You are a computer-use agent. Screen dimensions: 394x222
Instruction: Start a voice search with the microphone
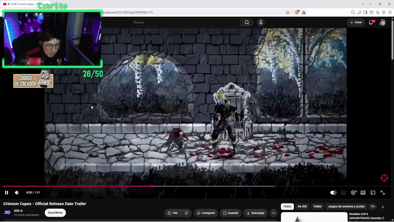click(x=261, y=22)
